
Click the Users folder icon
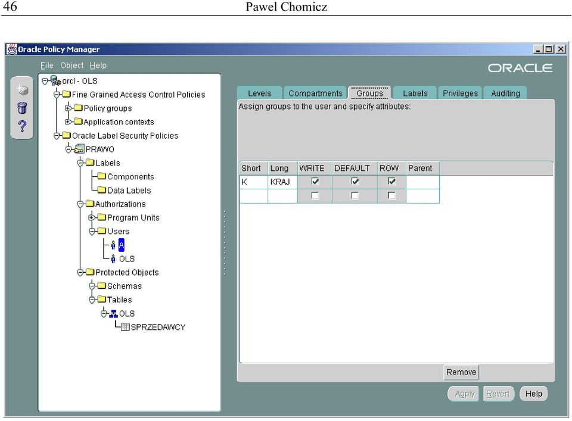102,231
